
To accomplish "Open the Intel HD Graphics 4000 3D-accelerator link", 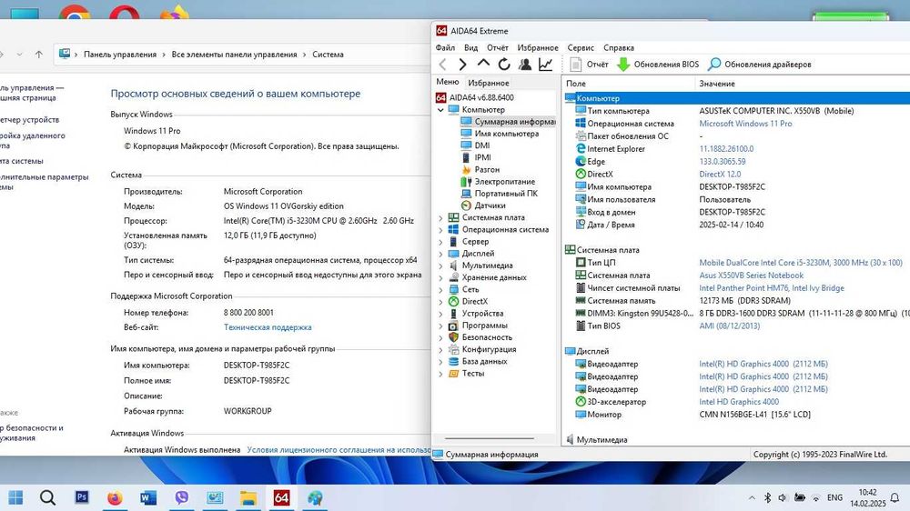I will [739, 402].
